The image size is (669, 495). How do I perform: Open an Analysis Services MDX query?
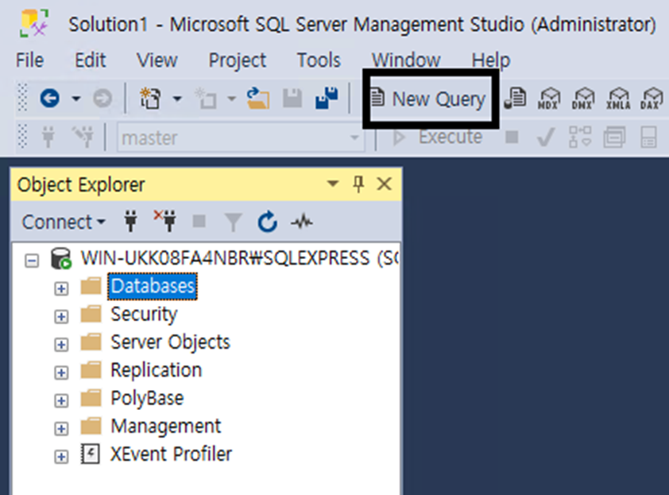[x=549, y=99]
